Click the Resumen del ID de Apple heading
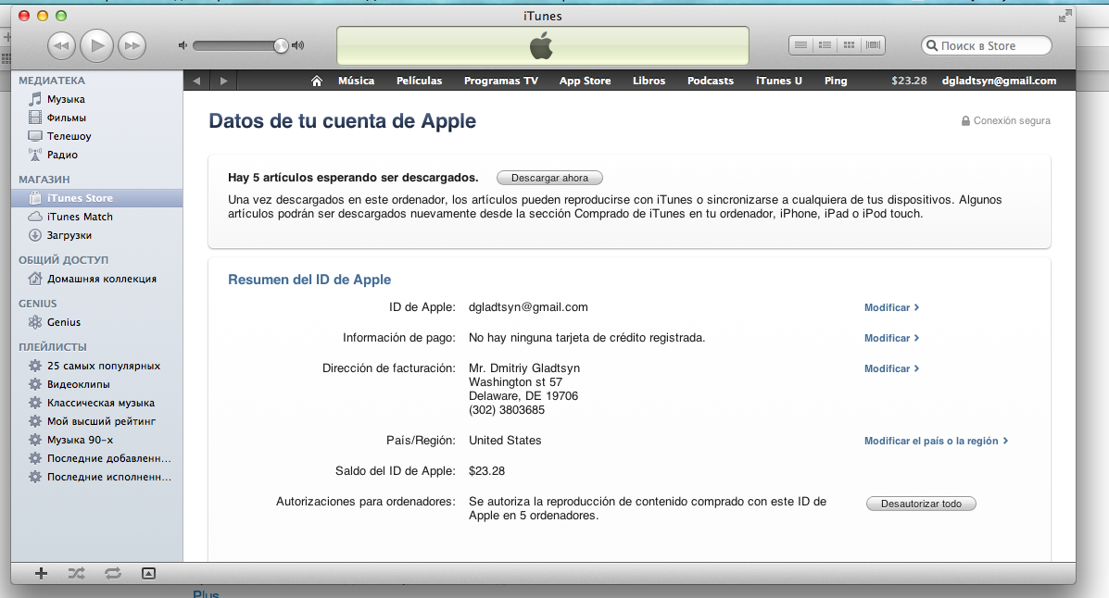The height and width of the screenshot is (598, 1109). click(309, 280)
